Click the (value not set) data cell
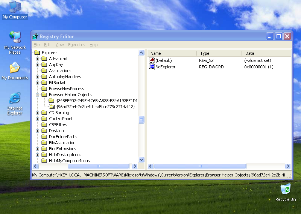Screen dimensions: 301x214 click(x=258, y=60)
